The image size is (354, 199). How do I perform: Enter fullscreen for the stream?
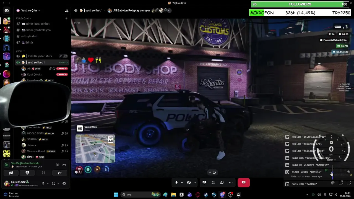tap(349, 183)
